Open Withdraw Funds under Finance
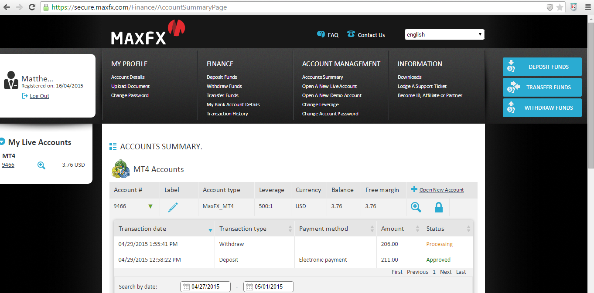Viewport: 594px width, 293px height. tap(224, 86)
